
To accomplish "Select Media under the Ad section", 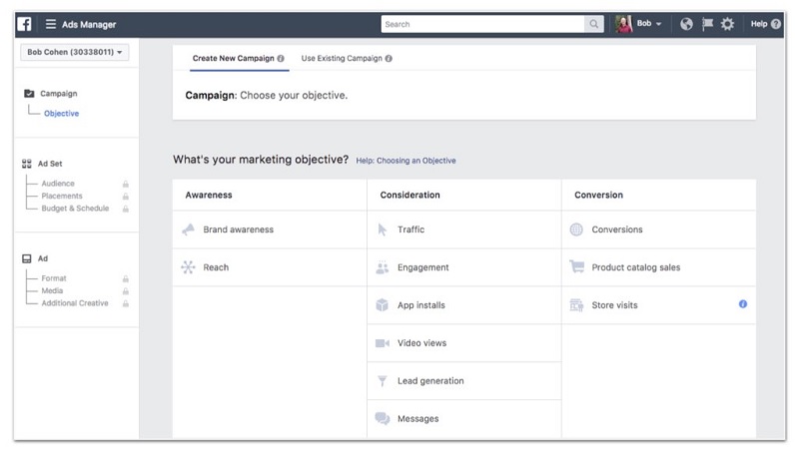I will [x=52, y=290].
